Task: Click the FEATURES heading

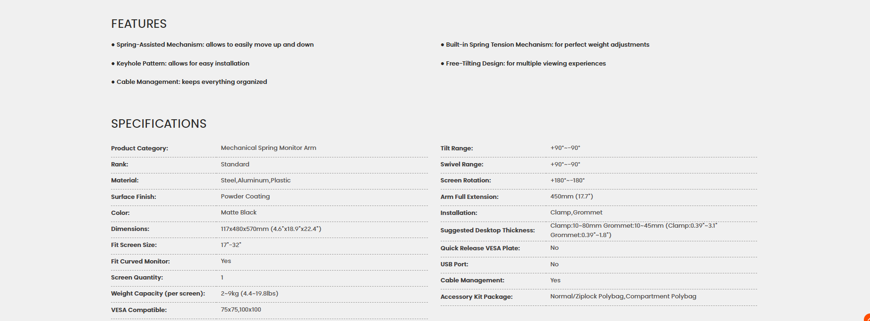Action: click(139, 24)
